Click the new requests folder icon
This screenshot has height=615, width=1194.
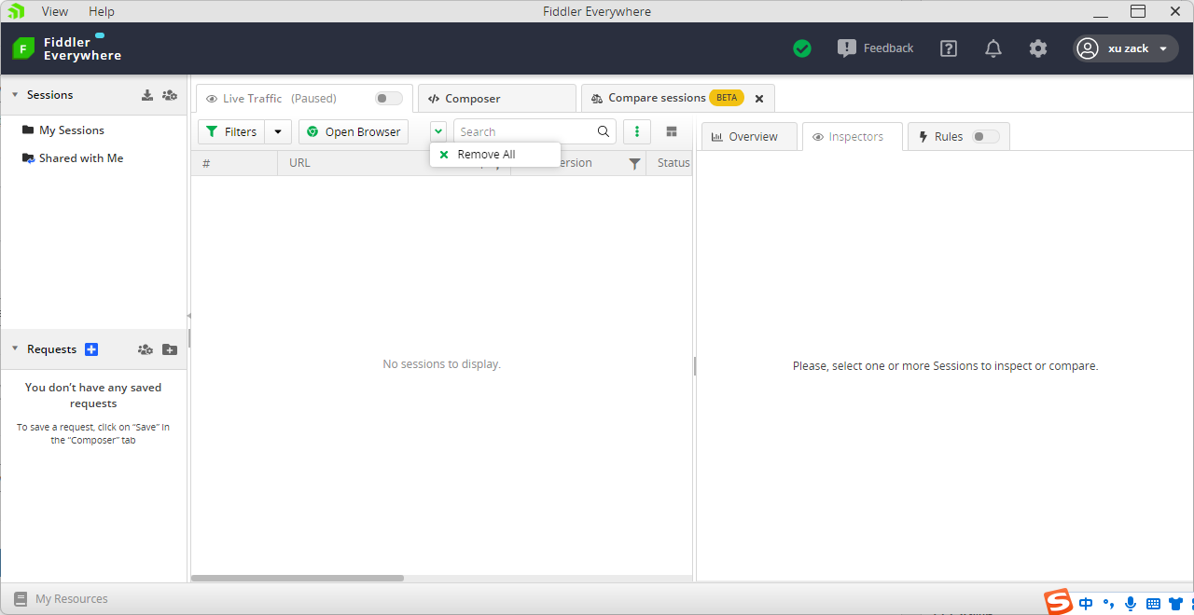point(169,349)
